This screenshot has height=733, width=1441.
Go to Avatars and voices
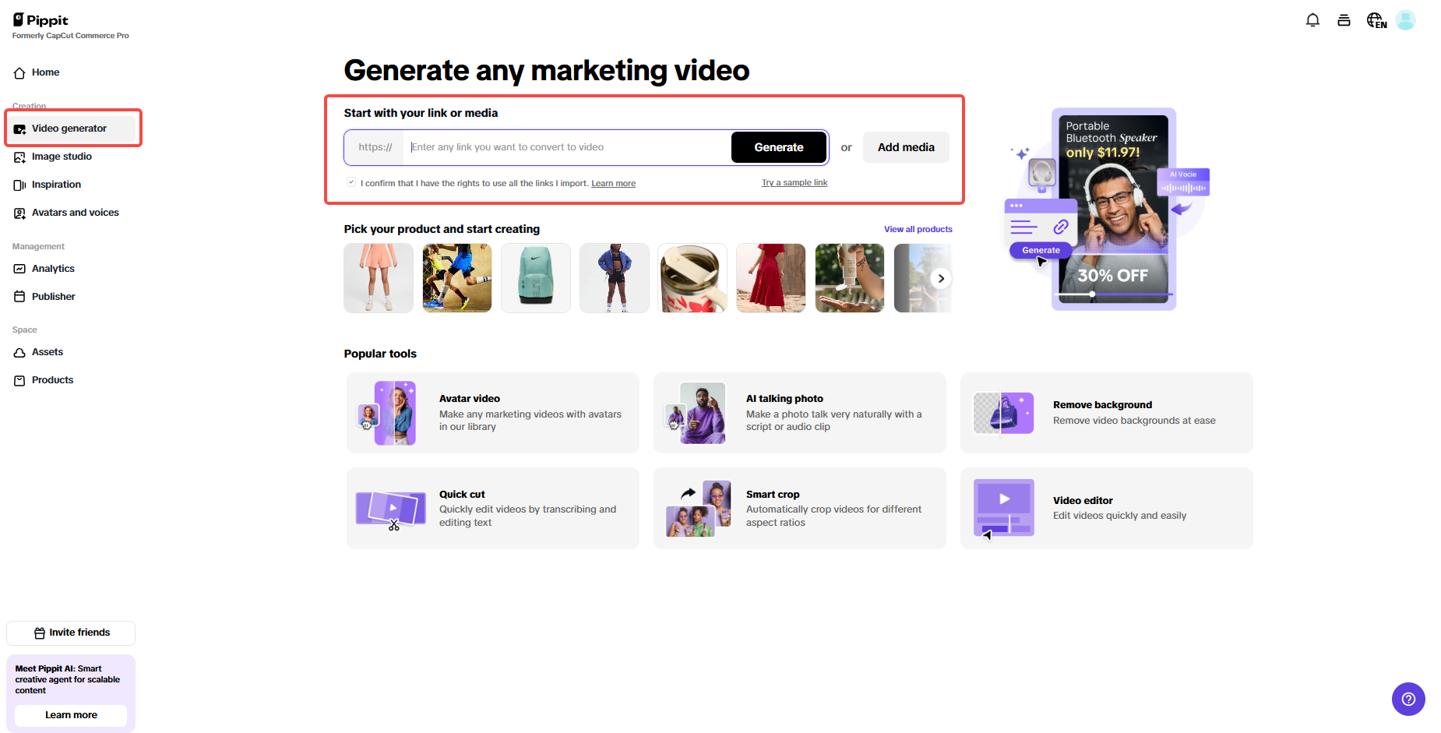[x=75, y=212]
